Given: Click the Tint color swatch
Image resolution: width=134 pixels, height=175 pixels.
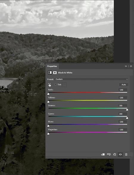Looking at the screenshot, I should coord(64,85).
